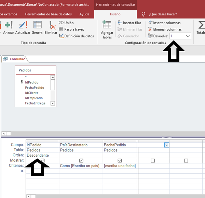
Task: Select Paso a través query option
Action: (x=71, y=29)
